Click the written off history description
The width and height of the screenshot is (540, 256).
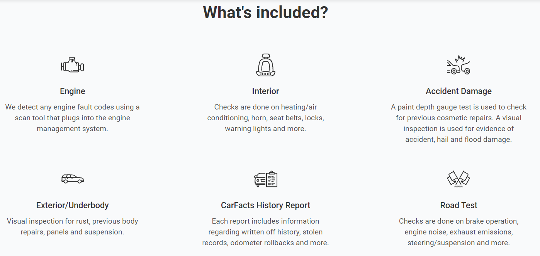265,232
